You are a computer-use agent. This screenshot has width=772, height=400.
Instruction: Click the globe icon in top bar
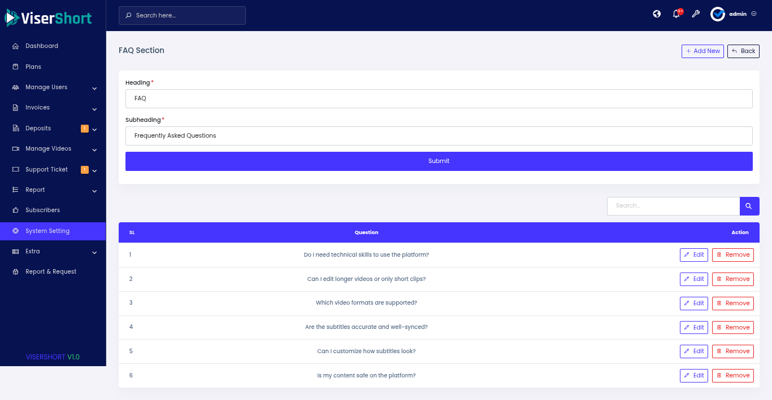coord(657,14)
